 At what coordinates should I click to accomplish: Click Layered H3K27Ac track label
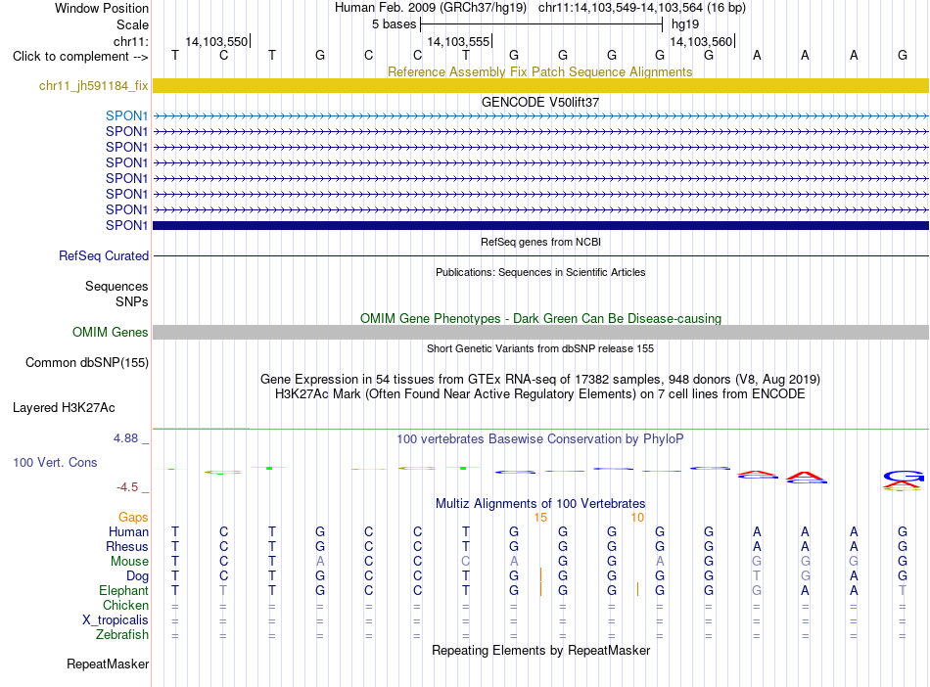click(64, 407)
